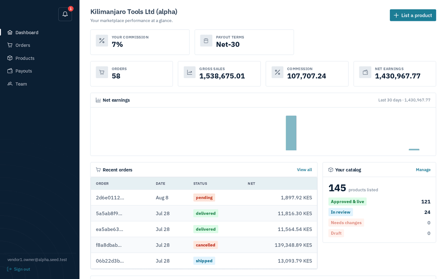This screenshot has width=447, height=279.
Task: Click the sign out arrow icon
Action: pyautogui.click(x=9, y=269)
